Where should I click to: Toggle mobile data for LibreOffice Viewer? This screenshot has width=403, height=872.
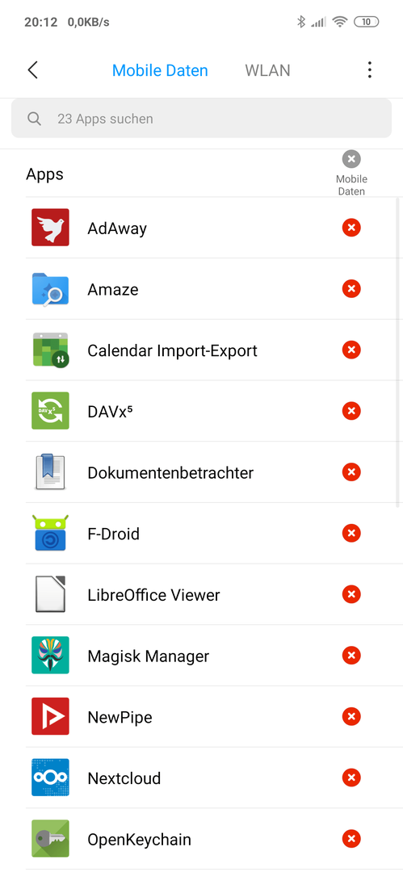point(351,594)
